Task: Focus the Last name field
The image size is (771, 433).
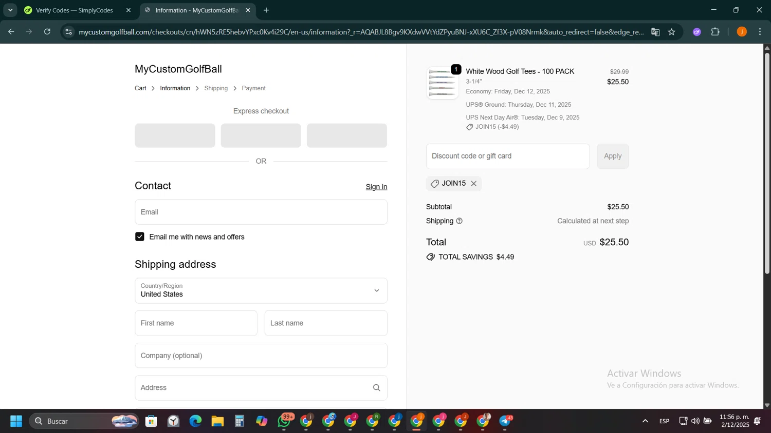Action: coord(326,323)
